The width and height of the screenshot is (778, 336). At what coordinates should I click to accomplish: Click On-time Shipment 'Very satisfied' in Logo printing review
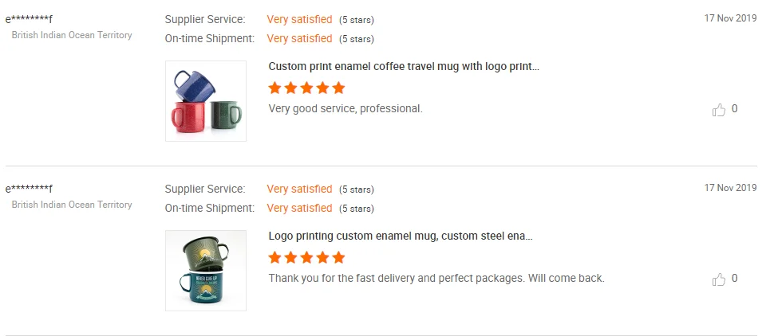tap(299, 208)
